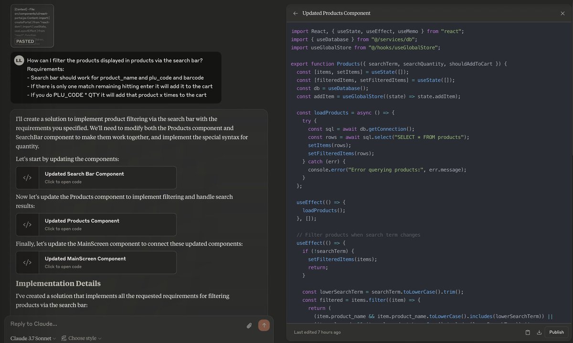
Task: Click the LL user avatar
Action: [19, 60]
